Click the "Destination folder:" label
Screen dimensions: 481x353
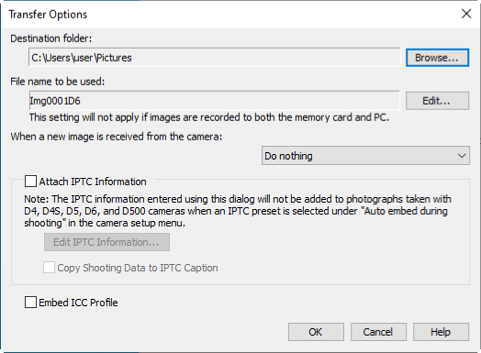click(50, 39)
